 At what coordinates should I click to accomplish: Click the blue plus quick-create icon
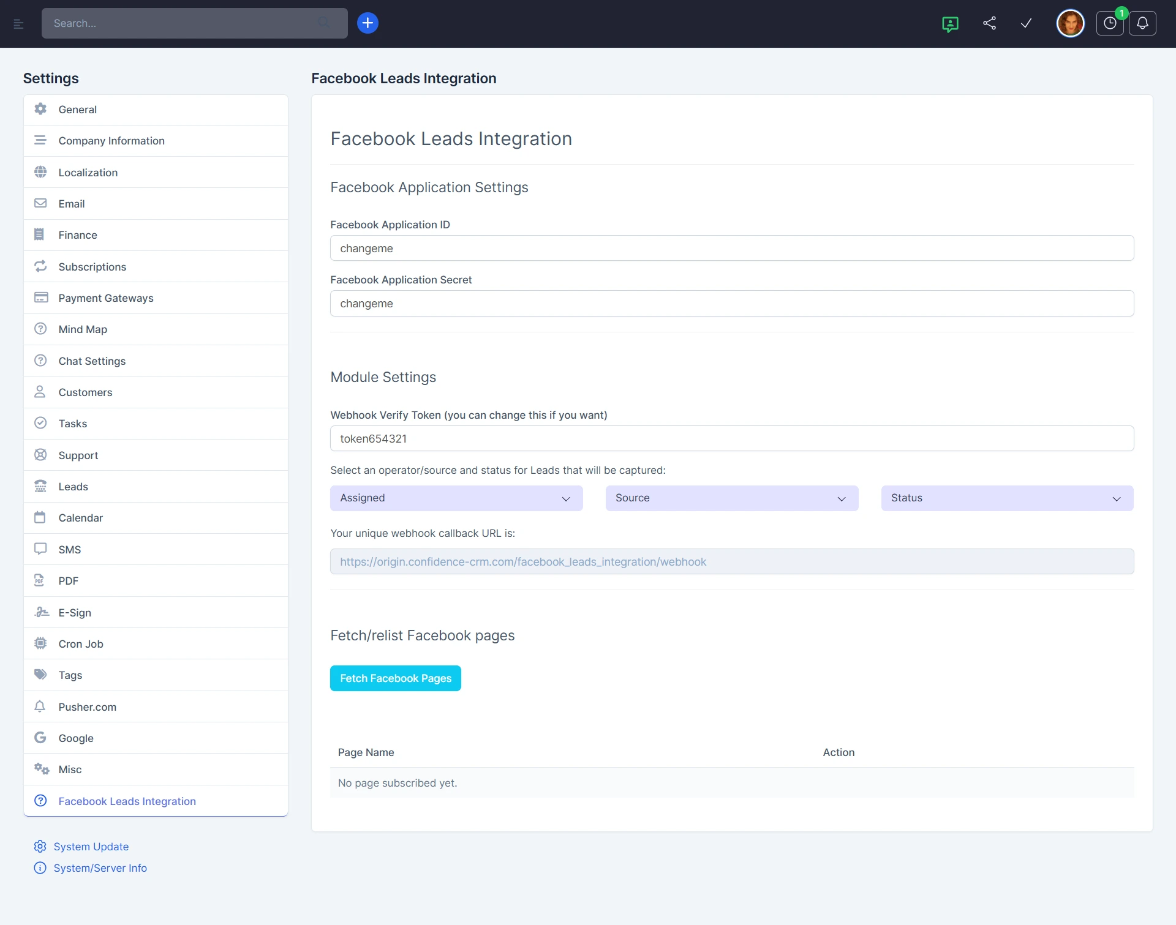367,23
